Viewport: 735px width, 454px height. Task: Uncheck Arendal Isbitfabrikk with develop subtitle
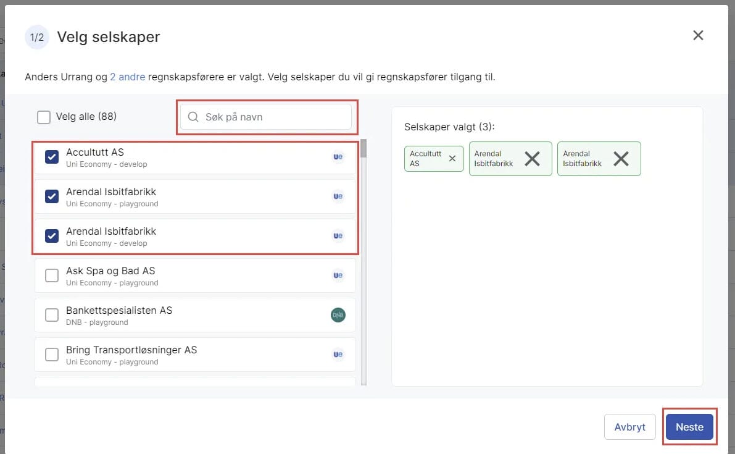[x=52, y=236]
